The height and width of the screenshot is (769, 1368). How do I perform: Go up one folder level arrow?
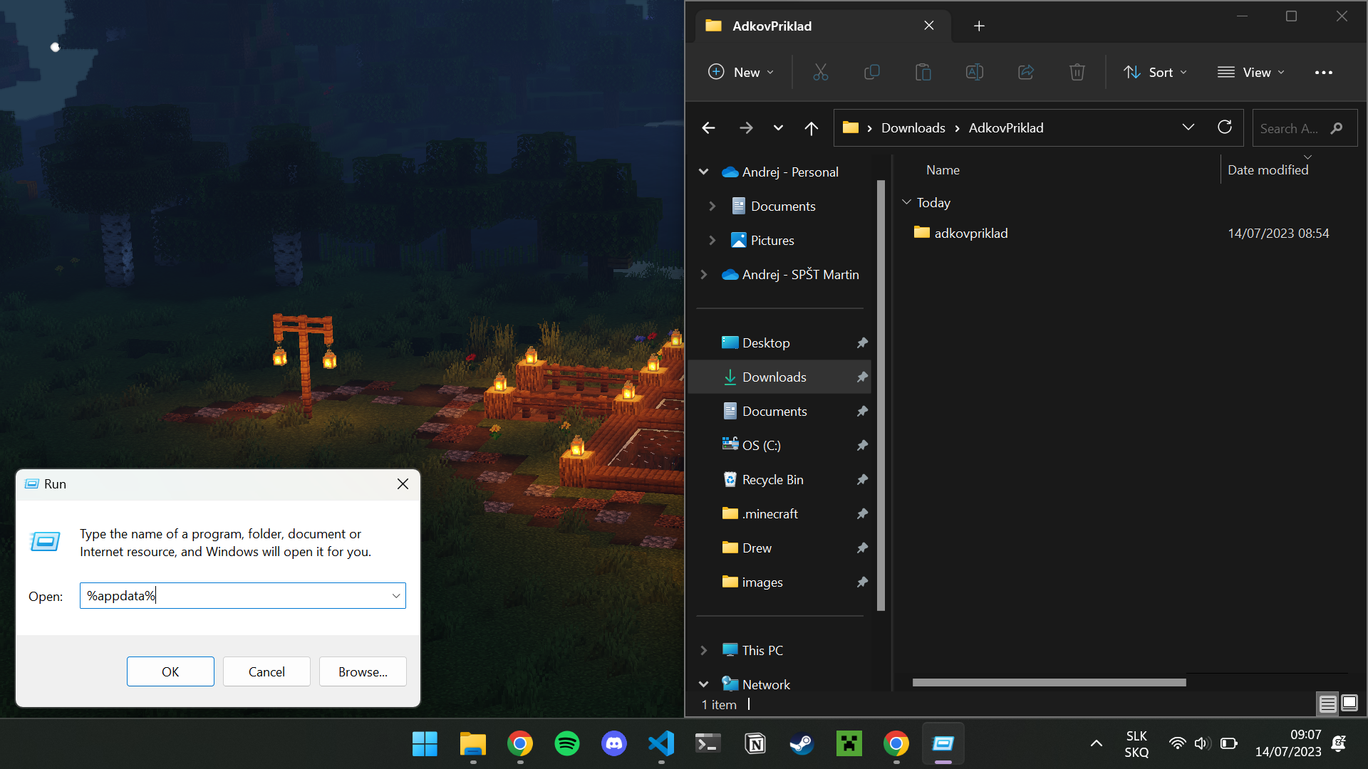(811, 127)
